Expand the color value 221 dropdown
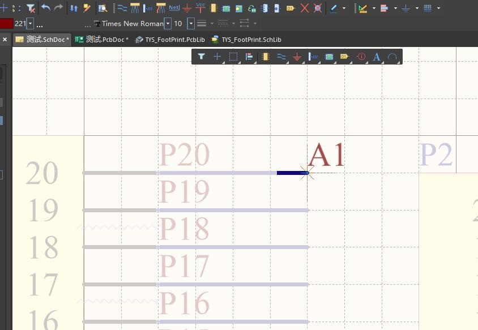The height and width of the screenshot is (330, 478). click(30, 24)
